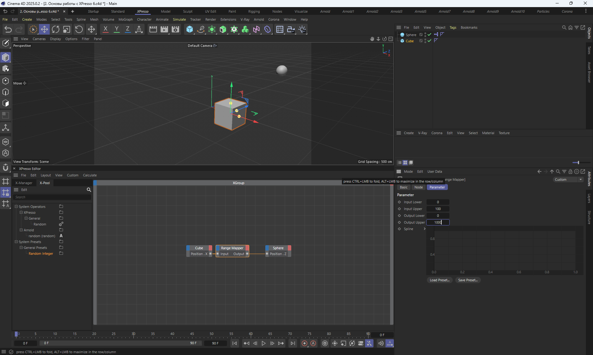Select the Rotate tool icon
Image resolution: width=593 pixels, height=355 pixels.
pos(56,29)
